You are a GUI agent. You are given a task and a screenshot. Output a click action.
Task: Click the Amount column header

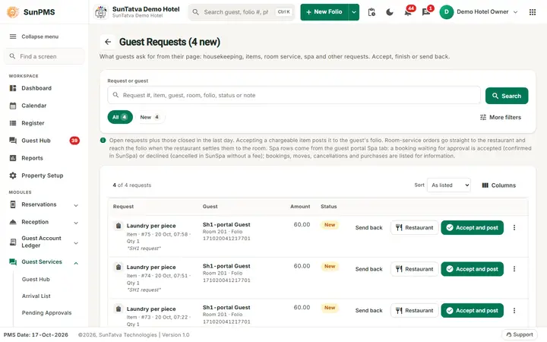click(300, 207)
